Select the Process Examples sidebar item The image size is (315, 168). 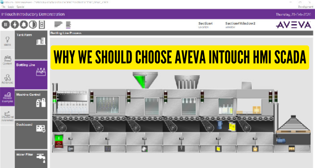pyautogui.click(x=7, y=97)
